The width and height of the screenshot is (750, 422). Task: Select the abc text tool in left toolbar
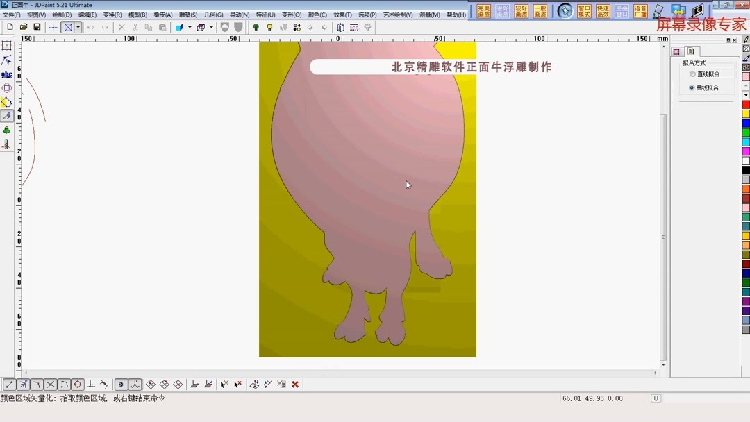tap(7, 74)
